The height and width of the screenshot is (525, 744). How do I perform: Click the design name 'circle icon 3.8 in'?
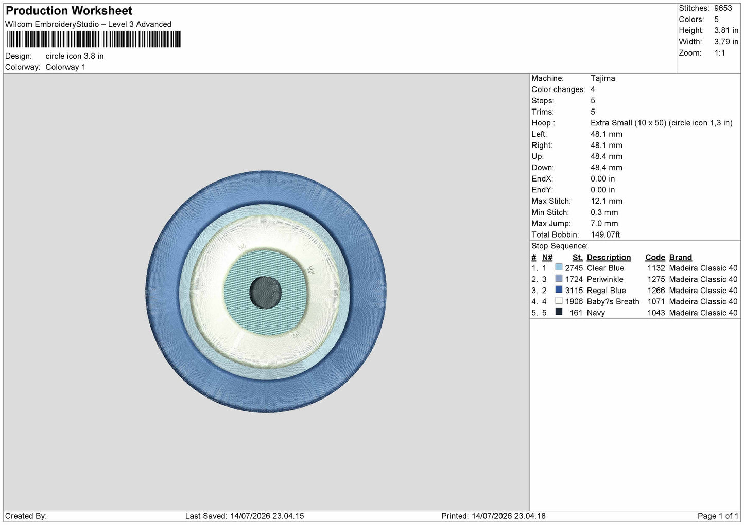tap(75, 56)
